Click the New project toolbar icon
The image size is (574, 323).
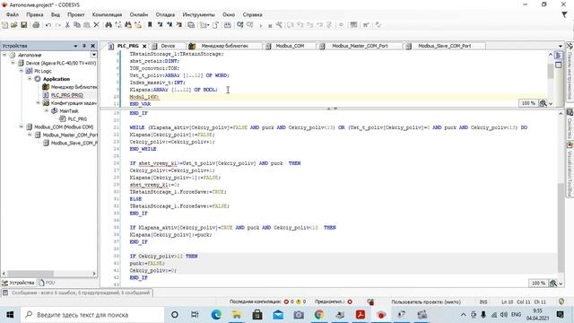tap(5, 25)
